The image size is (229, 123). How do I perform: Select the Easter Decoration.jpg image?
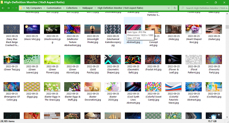[93, 87]
